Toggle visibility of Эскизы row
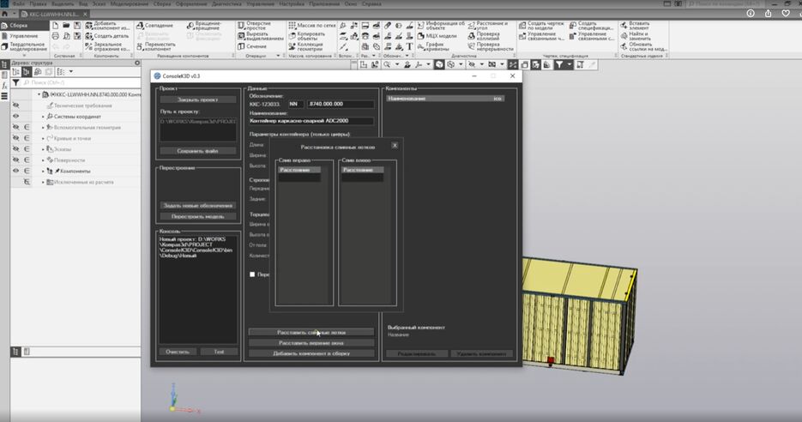The width and height of the screenshot is (802, 422). tap(15, 149)
